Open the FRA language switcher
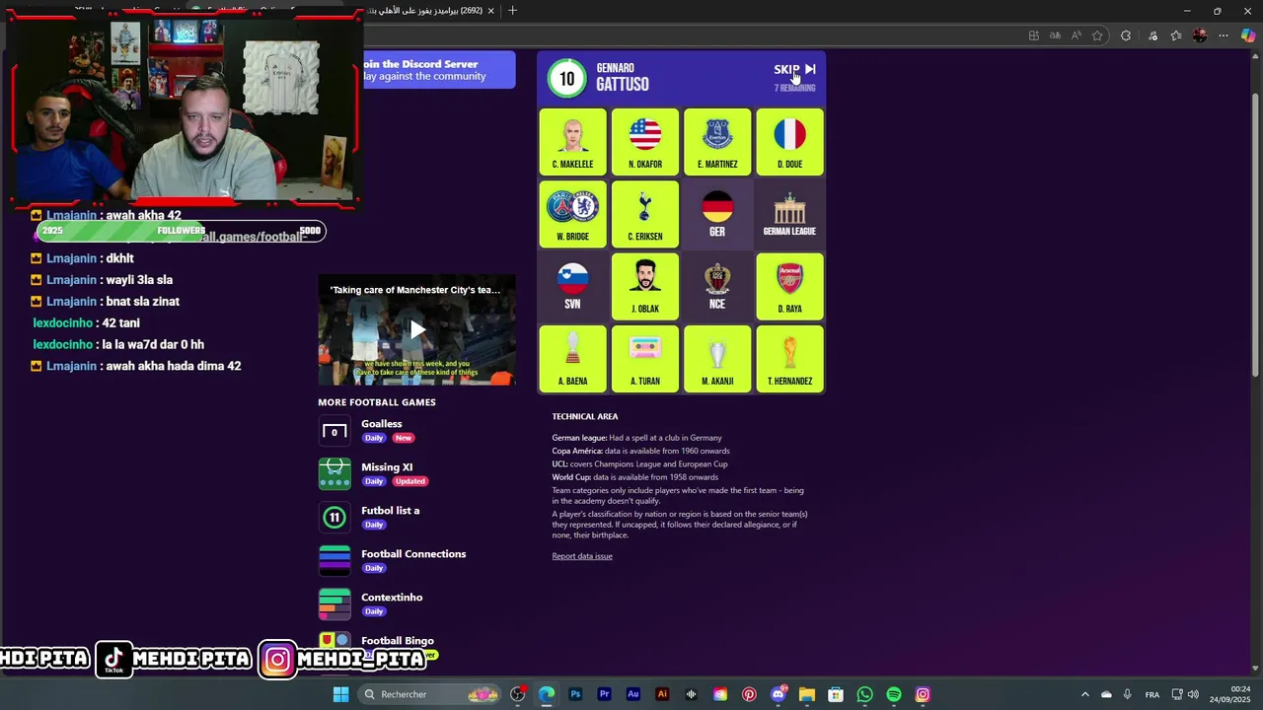Screen dimensions: 1263x710 [1152, 694]
